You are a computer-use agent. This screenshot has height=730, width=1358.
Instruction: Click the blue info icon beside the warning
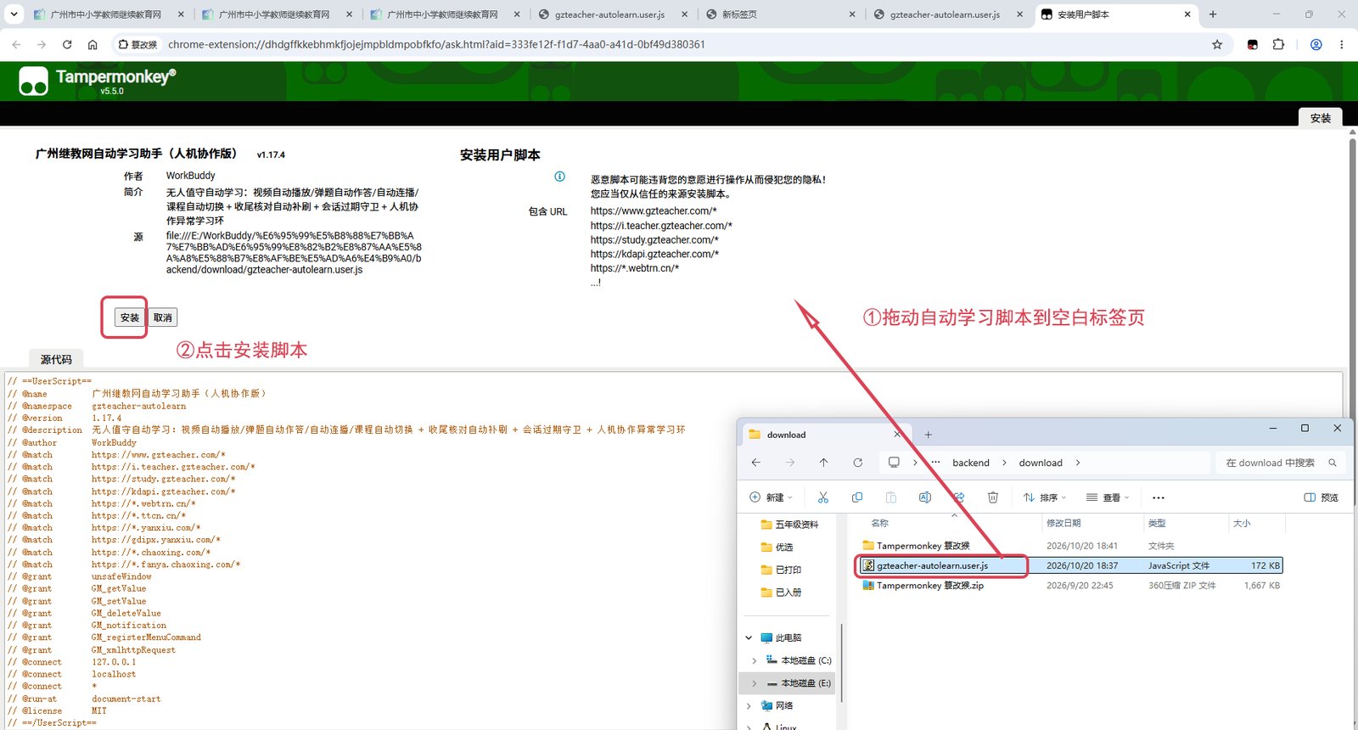click(x=559, y=177)
